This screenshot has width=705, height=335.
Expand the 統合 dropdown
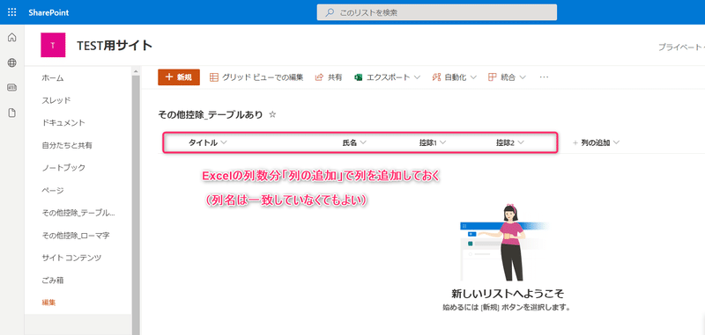coord(507,77)
